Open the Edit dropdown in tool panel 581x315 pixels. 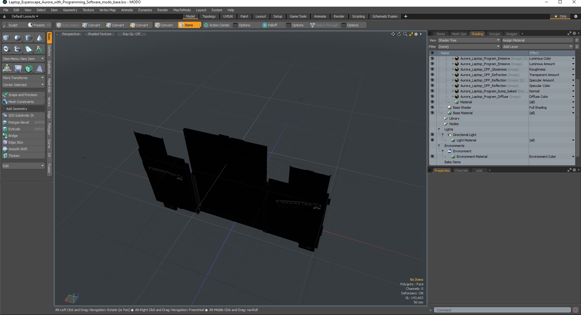[23, 166]
